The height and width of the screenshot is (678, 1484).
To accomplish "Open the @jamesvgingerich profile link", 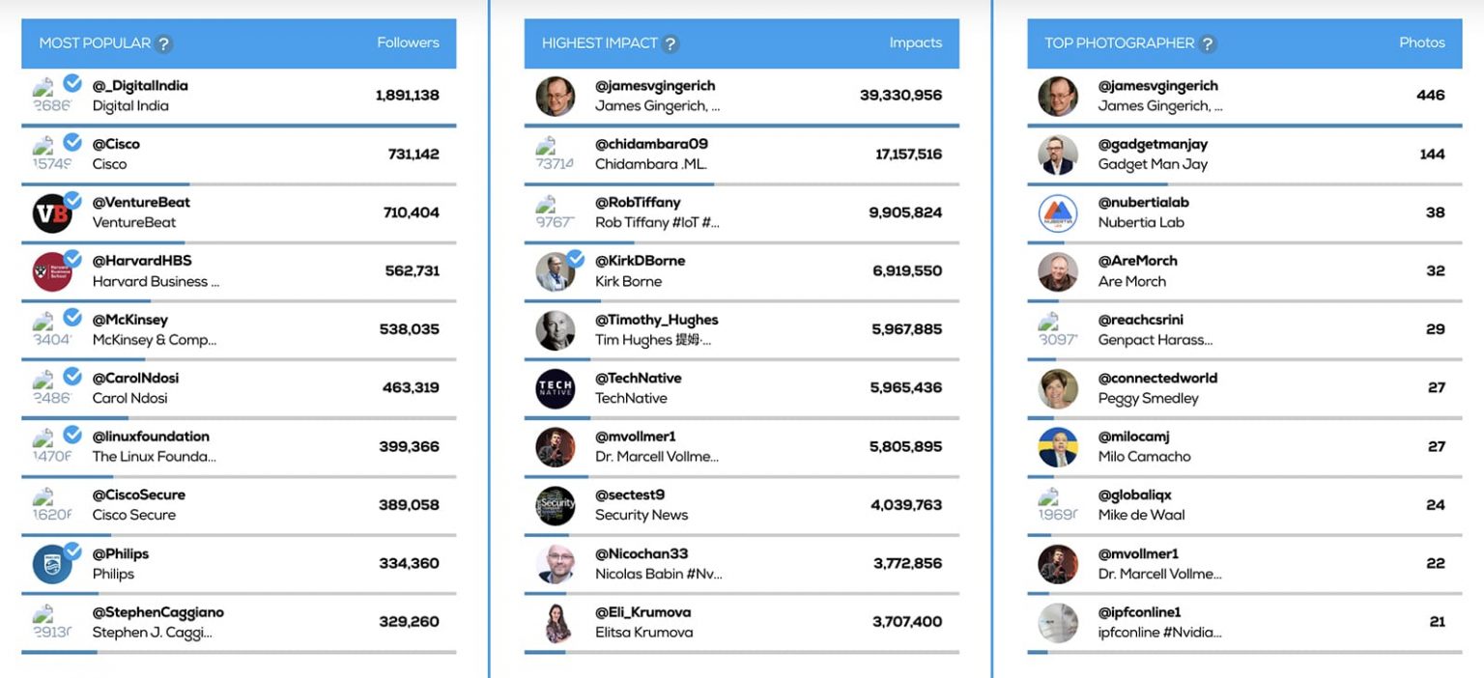I will [658, 85].
